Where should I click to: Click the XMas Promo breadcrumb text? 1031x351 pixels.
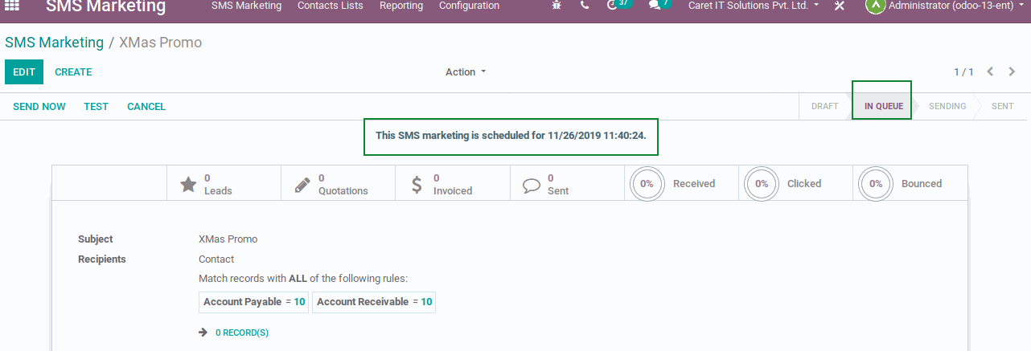[x=160, y=43]
